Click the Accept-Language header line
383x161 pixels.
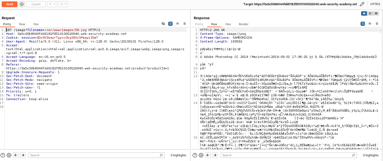[36, 57]
